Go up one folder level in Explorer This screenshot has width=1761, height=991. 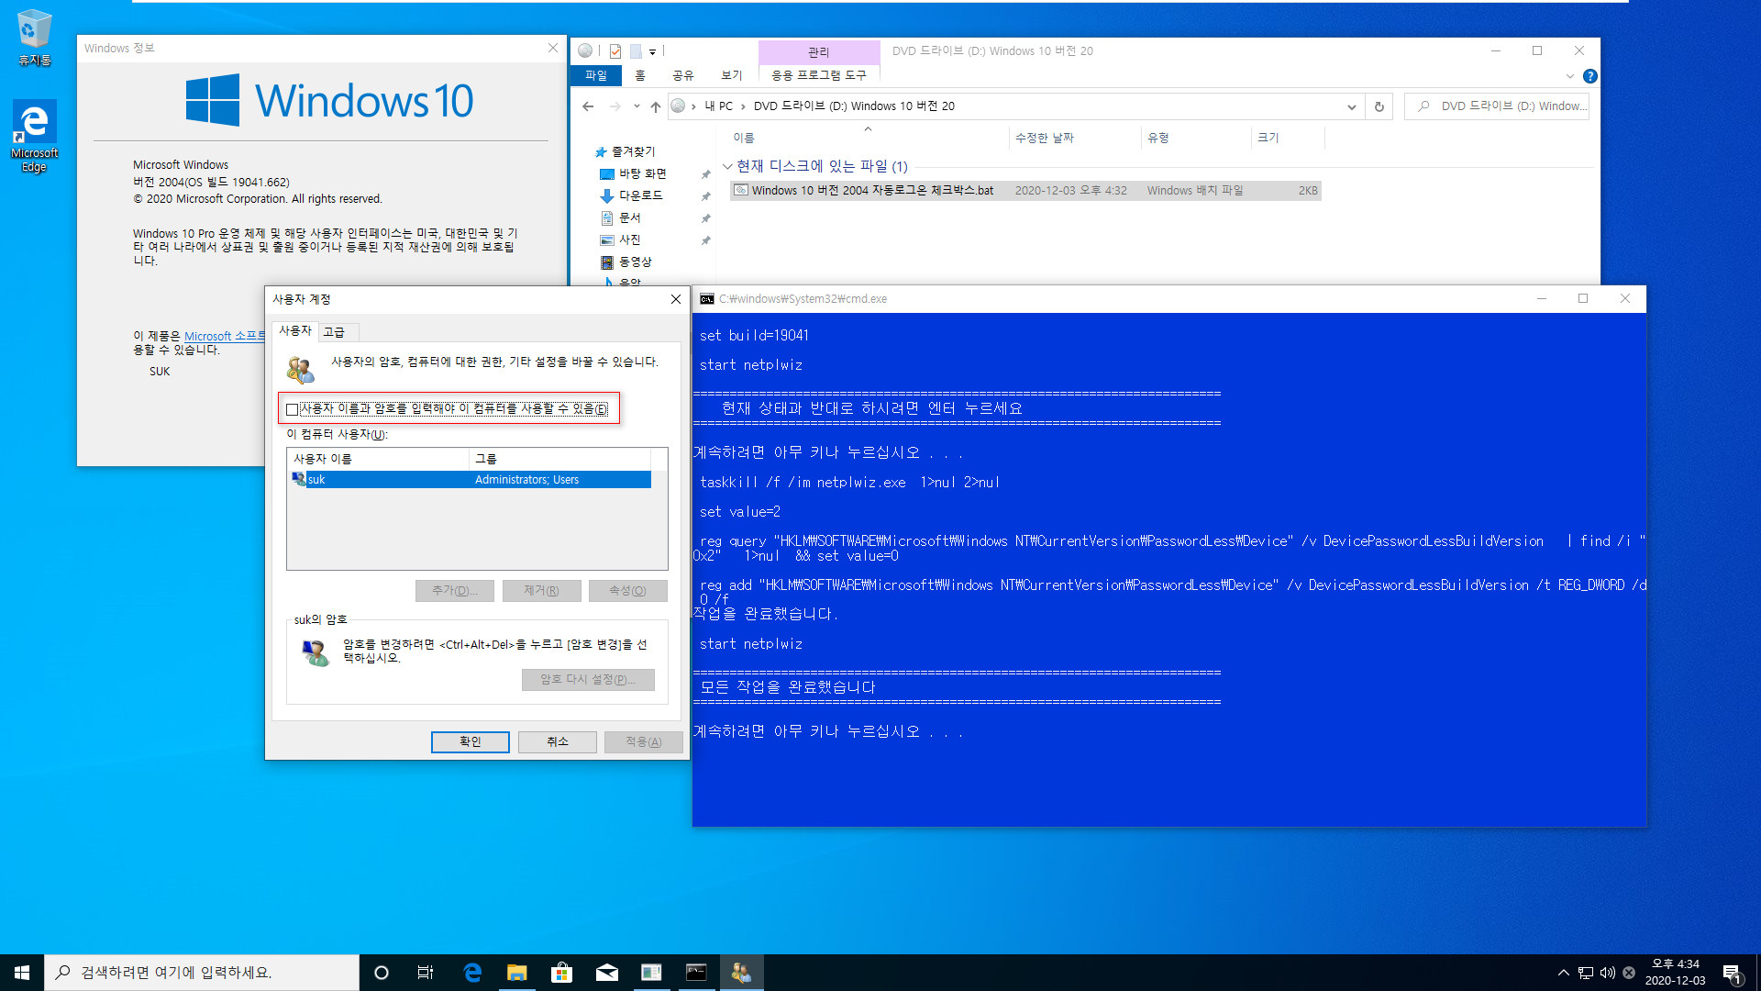656,106
